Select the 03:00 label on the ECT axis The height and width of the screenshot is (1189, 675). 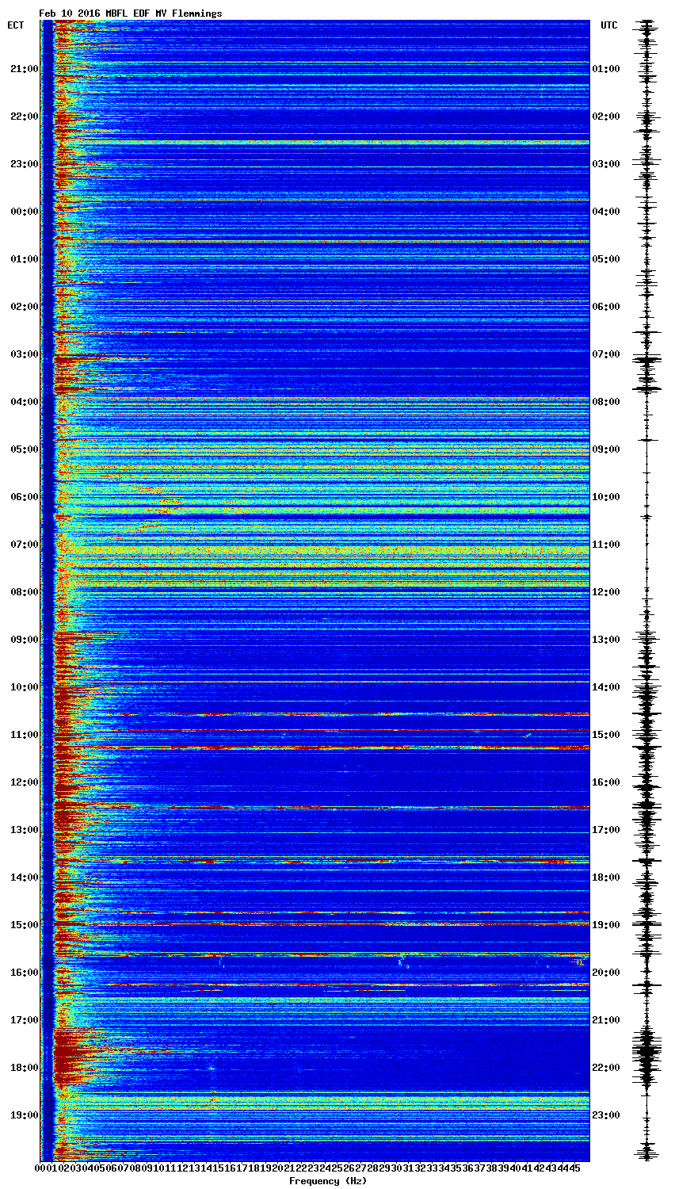(x=25, y=354)
